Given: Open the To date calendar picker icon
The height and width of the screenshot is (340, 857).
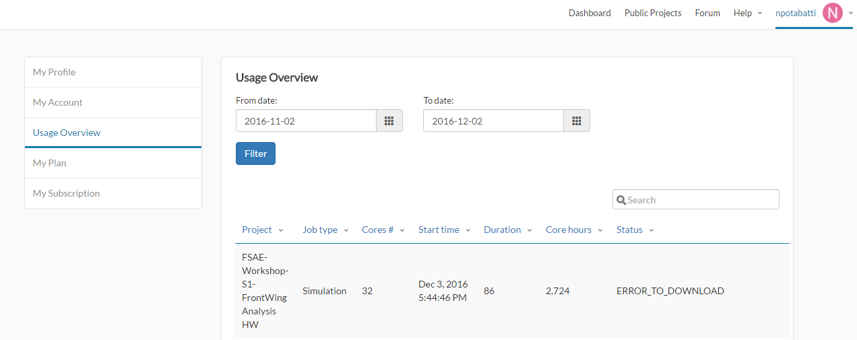Looking at the screenshot, I should click(x=576, y=121).
